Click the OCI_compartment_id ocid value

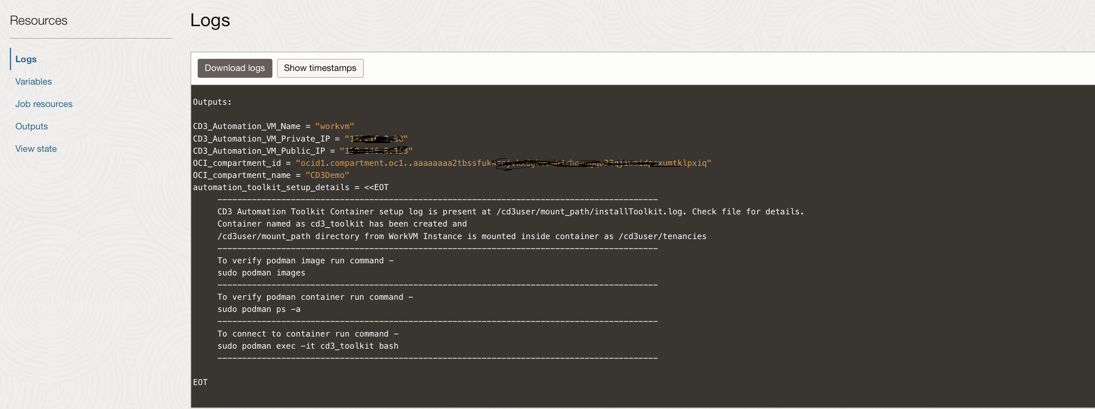click(503, 163)
